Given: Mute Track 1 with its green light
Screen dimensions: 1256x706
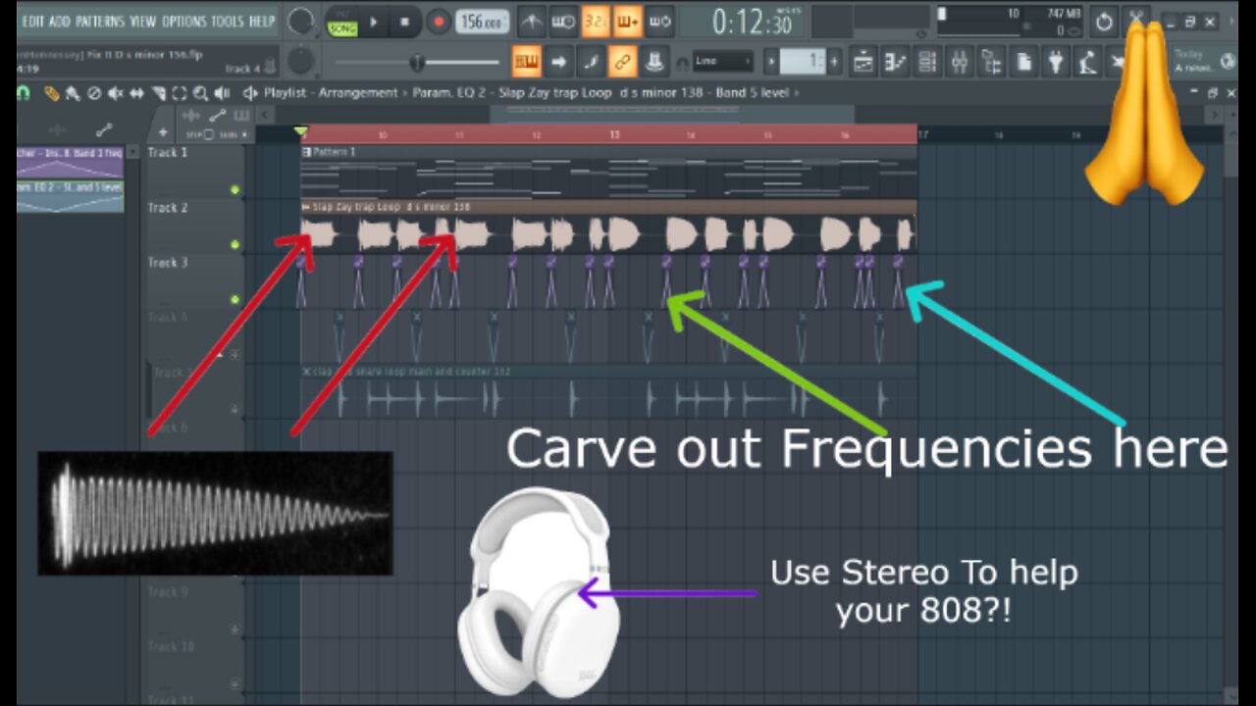Looking at the screenshot, I should 235,189.
